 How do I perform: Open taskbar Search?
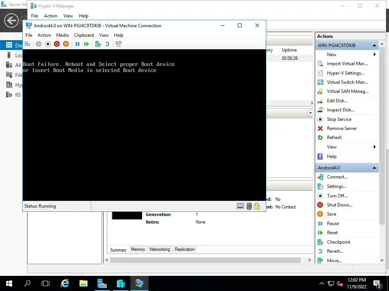[27, 283]
